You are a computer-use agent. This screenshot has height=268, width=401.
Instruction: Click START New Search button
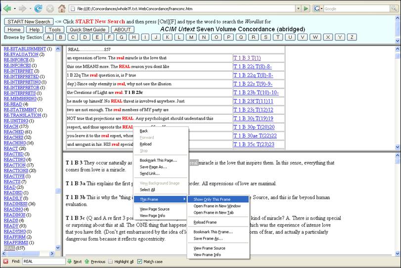point(29,21)
